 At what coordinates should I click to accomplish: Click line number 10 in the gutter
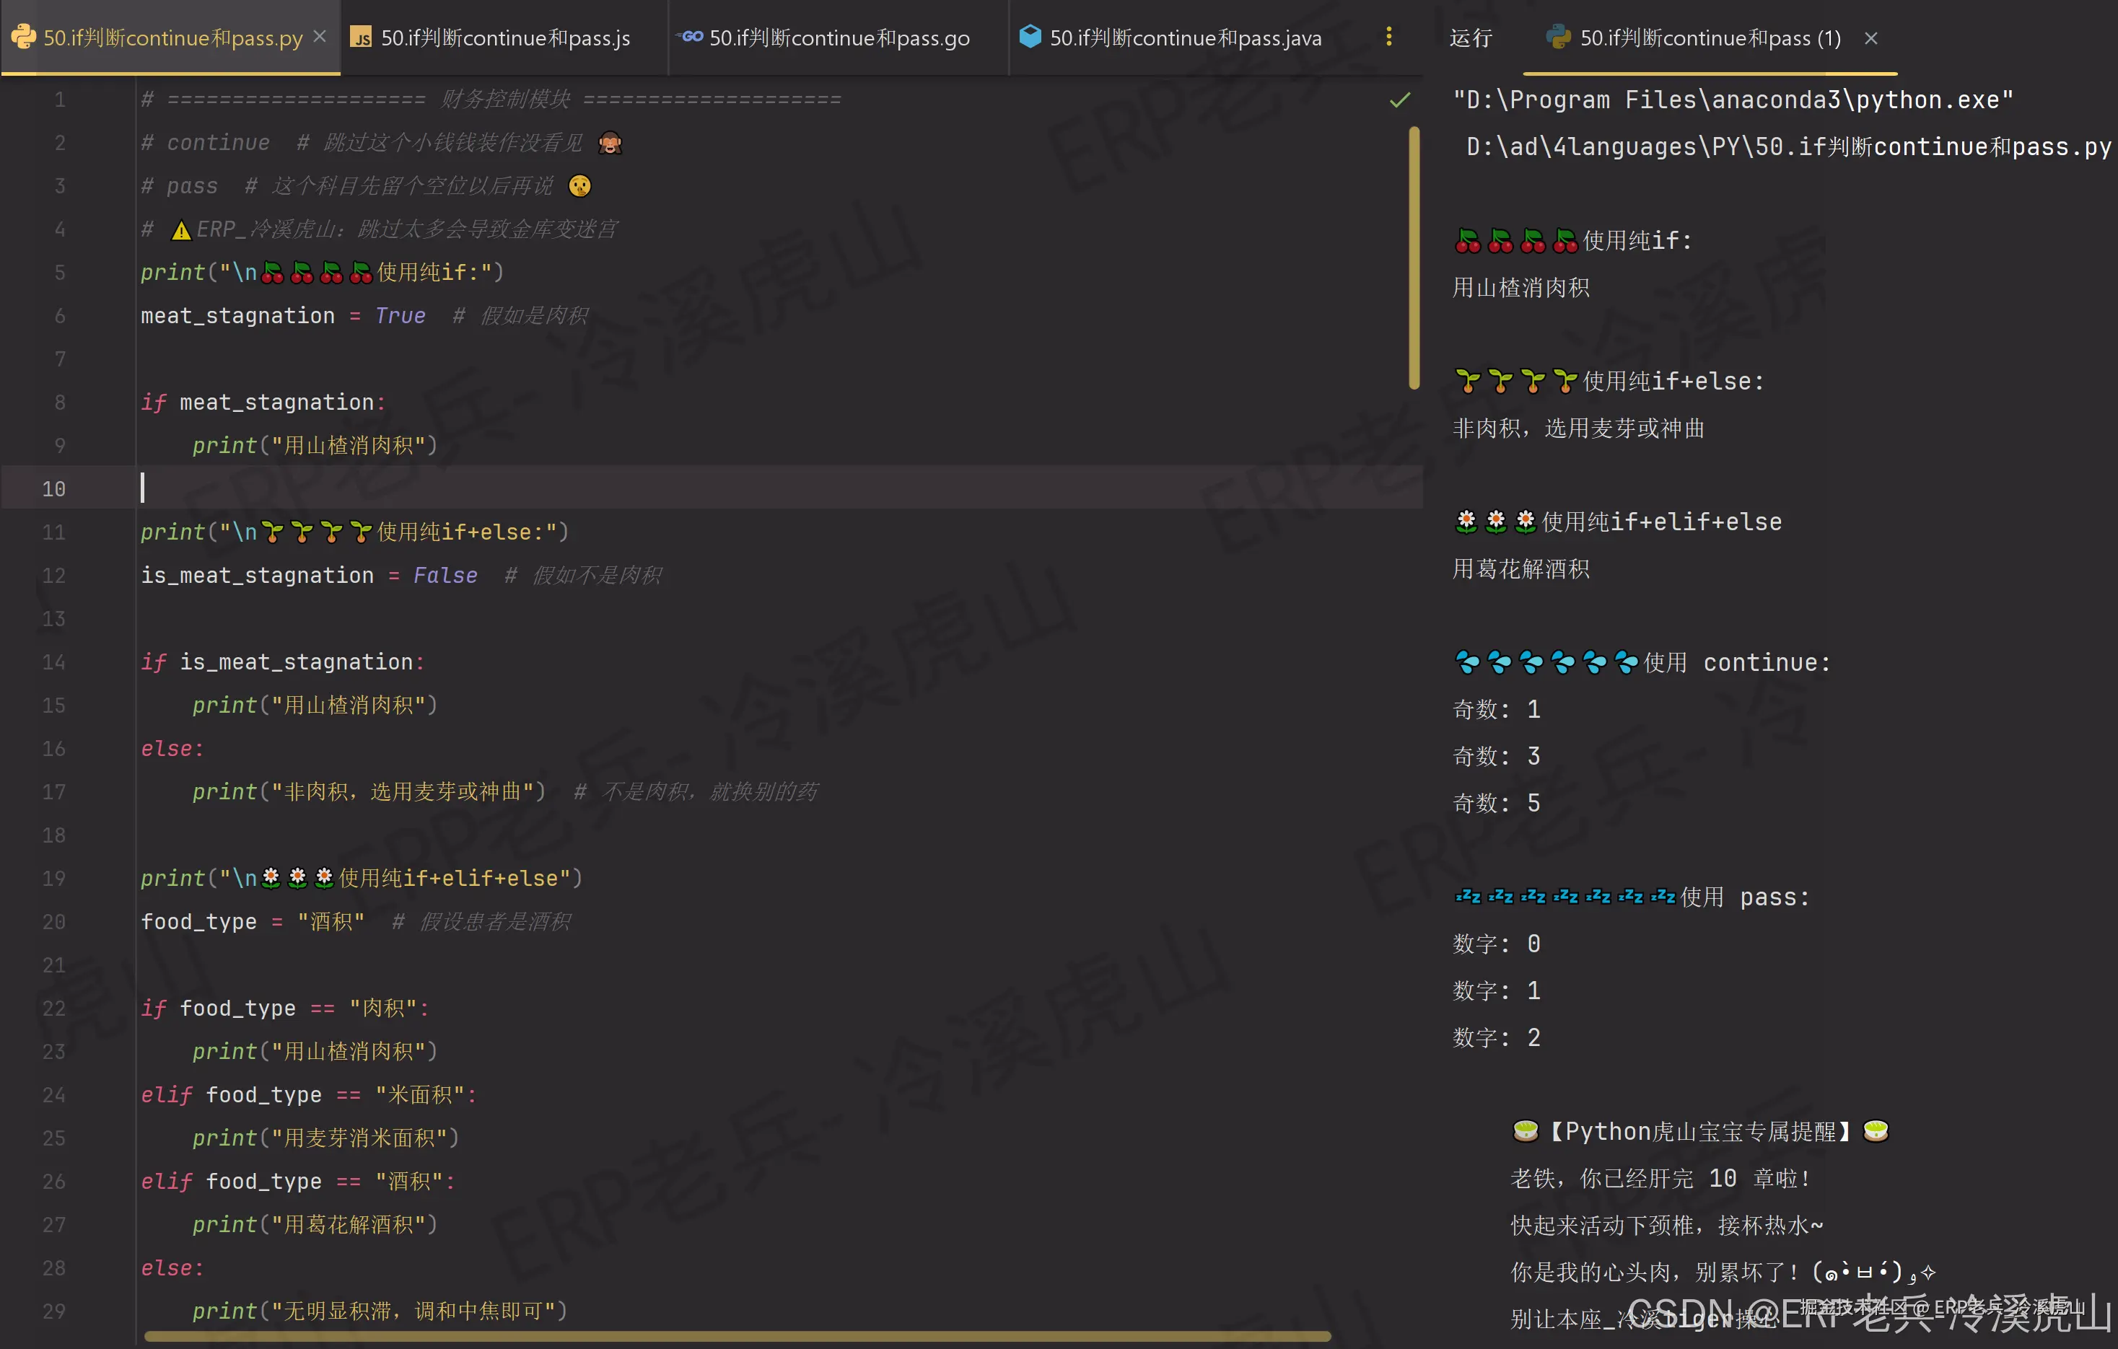pyautogui.click(x=53, y=489)
